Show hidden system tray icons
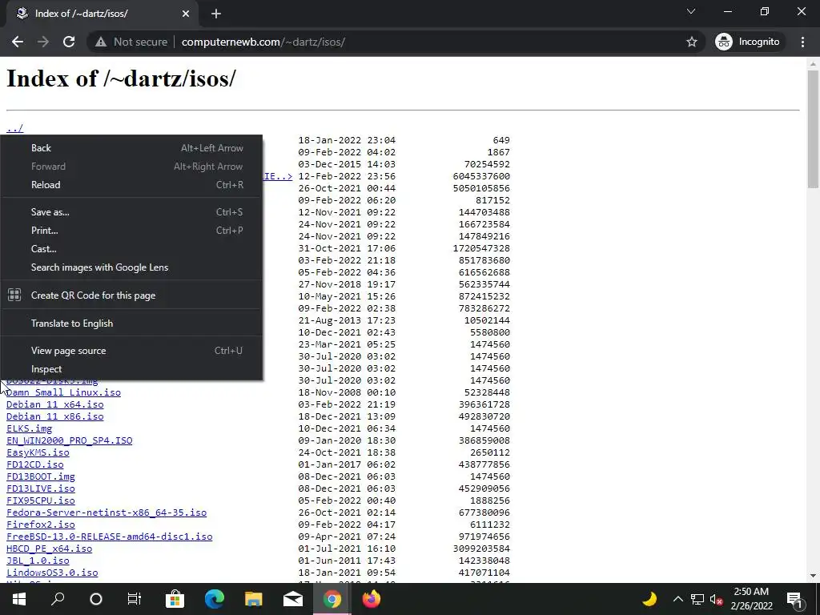Image resolution: width=820 pixels, height=615 pixels. pos(677,599)
